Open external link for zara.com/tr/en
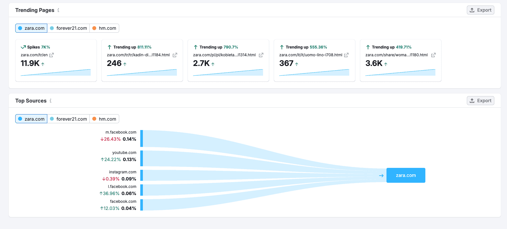Screen dimensions: 507x229 point(51,55)
